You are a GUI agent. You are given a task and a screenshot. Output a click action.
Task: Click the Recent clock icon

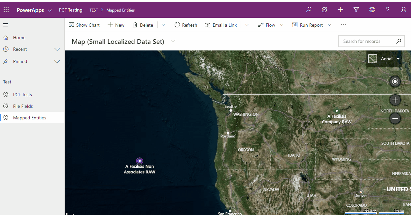[x=6, y=49]
